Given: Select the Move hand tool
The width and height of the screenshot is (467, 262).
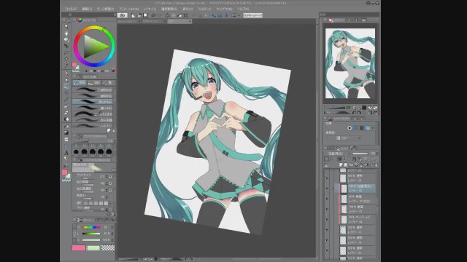Looking at the screenshot, I should 66,33.
